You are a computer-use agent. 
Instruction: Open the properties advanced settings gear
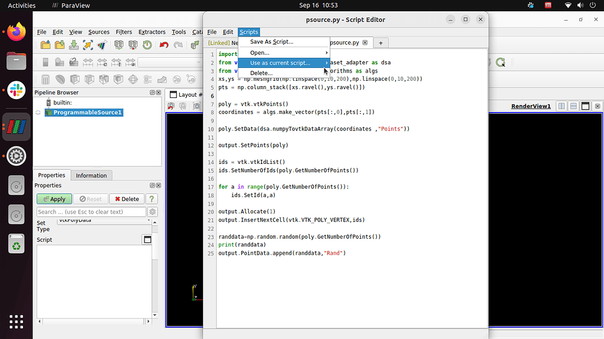point(153,212)
